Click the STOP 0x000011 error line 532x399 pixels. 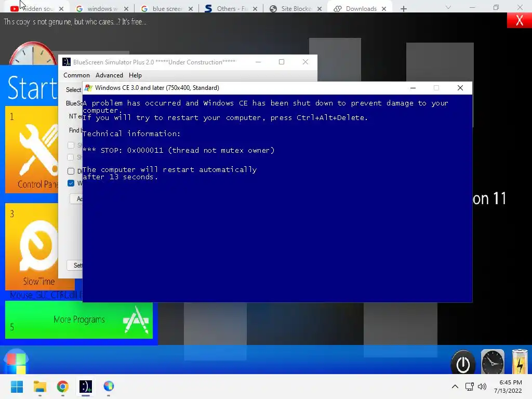pos(179,150)
